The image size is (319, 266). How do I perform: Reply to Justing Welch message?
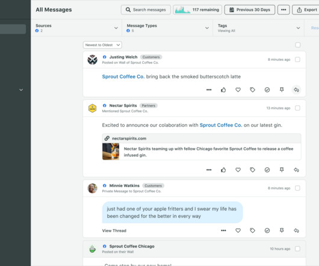[296, 90]
